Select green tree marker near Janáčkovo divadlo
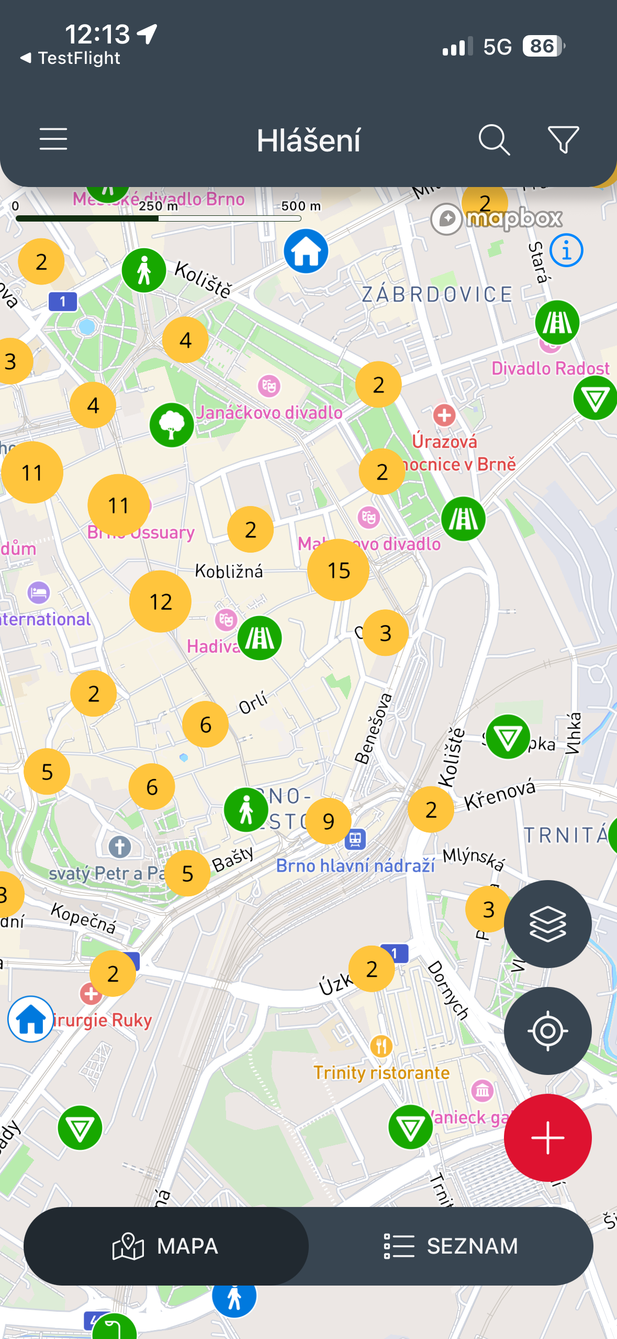Image resolution: width=617 pixels, height=1339 pixels. (172, 425)
